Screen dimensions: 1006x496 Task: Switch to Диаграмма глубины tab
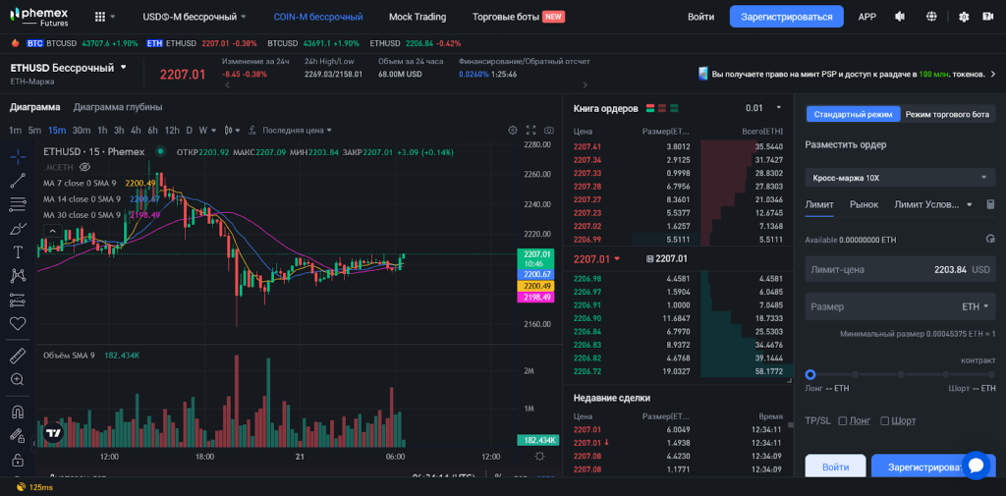(x=118, y=107)
